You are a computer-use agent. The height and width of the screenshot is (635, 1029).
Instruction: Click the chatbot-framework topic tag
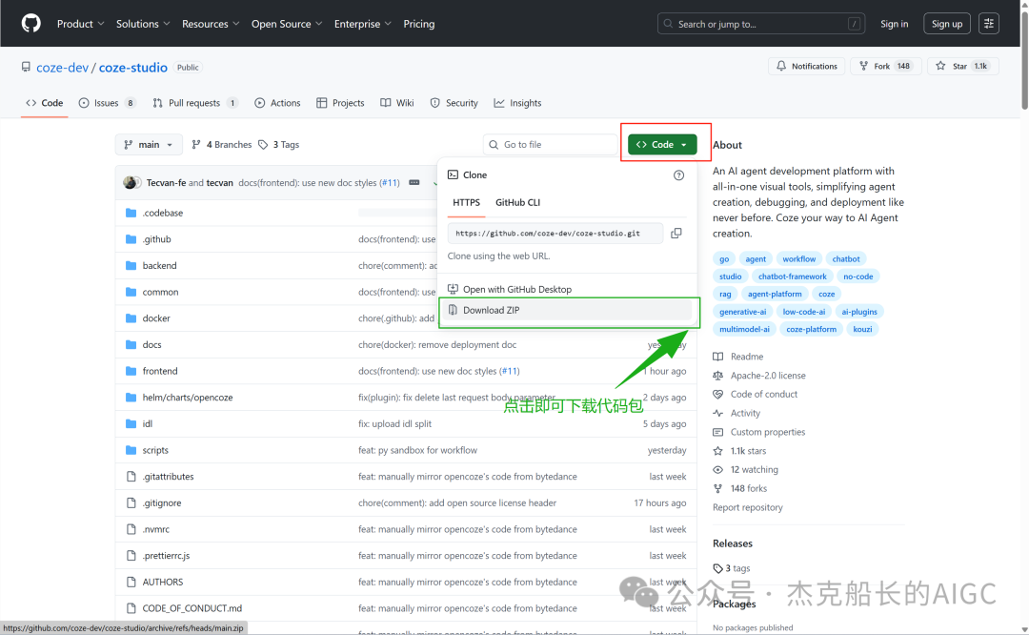[x=792, y=277]
